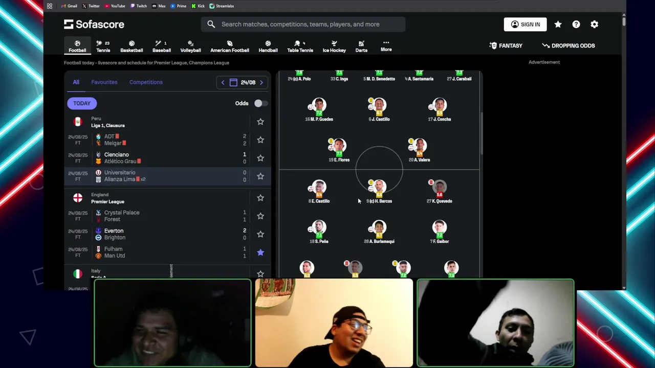
Task: Open the American Football section
Action: [230, 46]
